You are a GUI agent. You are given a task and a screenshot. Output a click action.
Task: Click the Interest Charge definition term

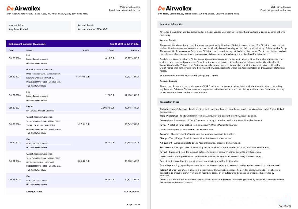(168, 170)
